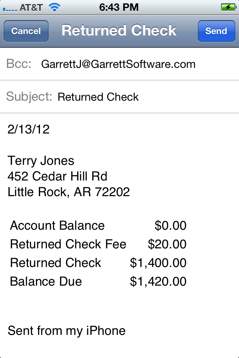Tap the 6:43 PM status bar clock
This screenshot has height=358, width=239.
coord(119,7)
